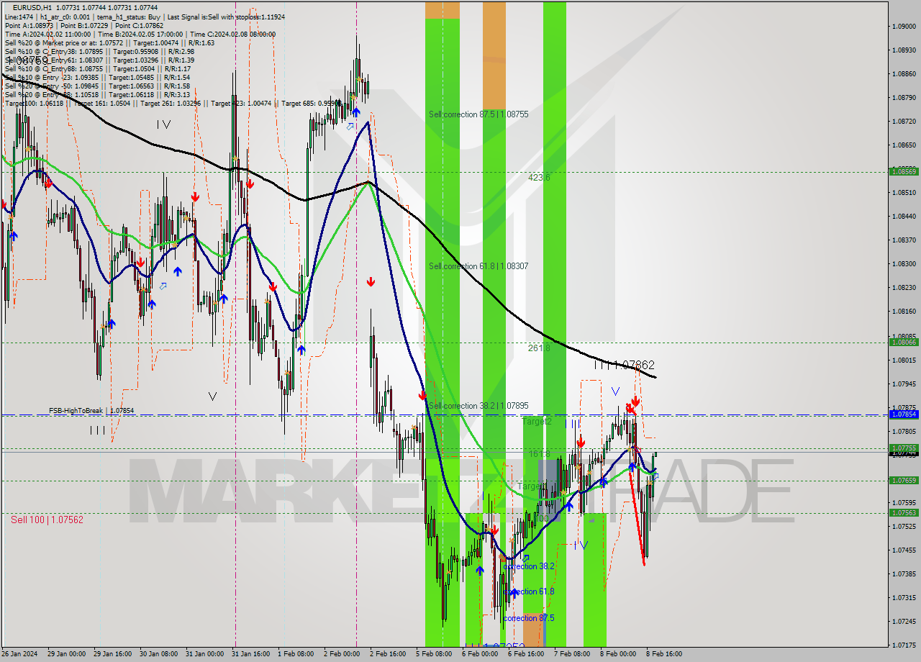Select the 'Sell correction 61.8 | 1.08307' label
This screenshot has width=921, height=662.
click(x=478, y=266)
